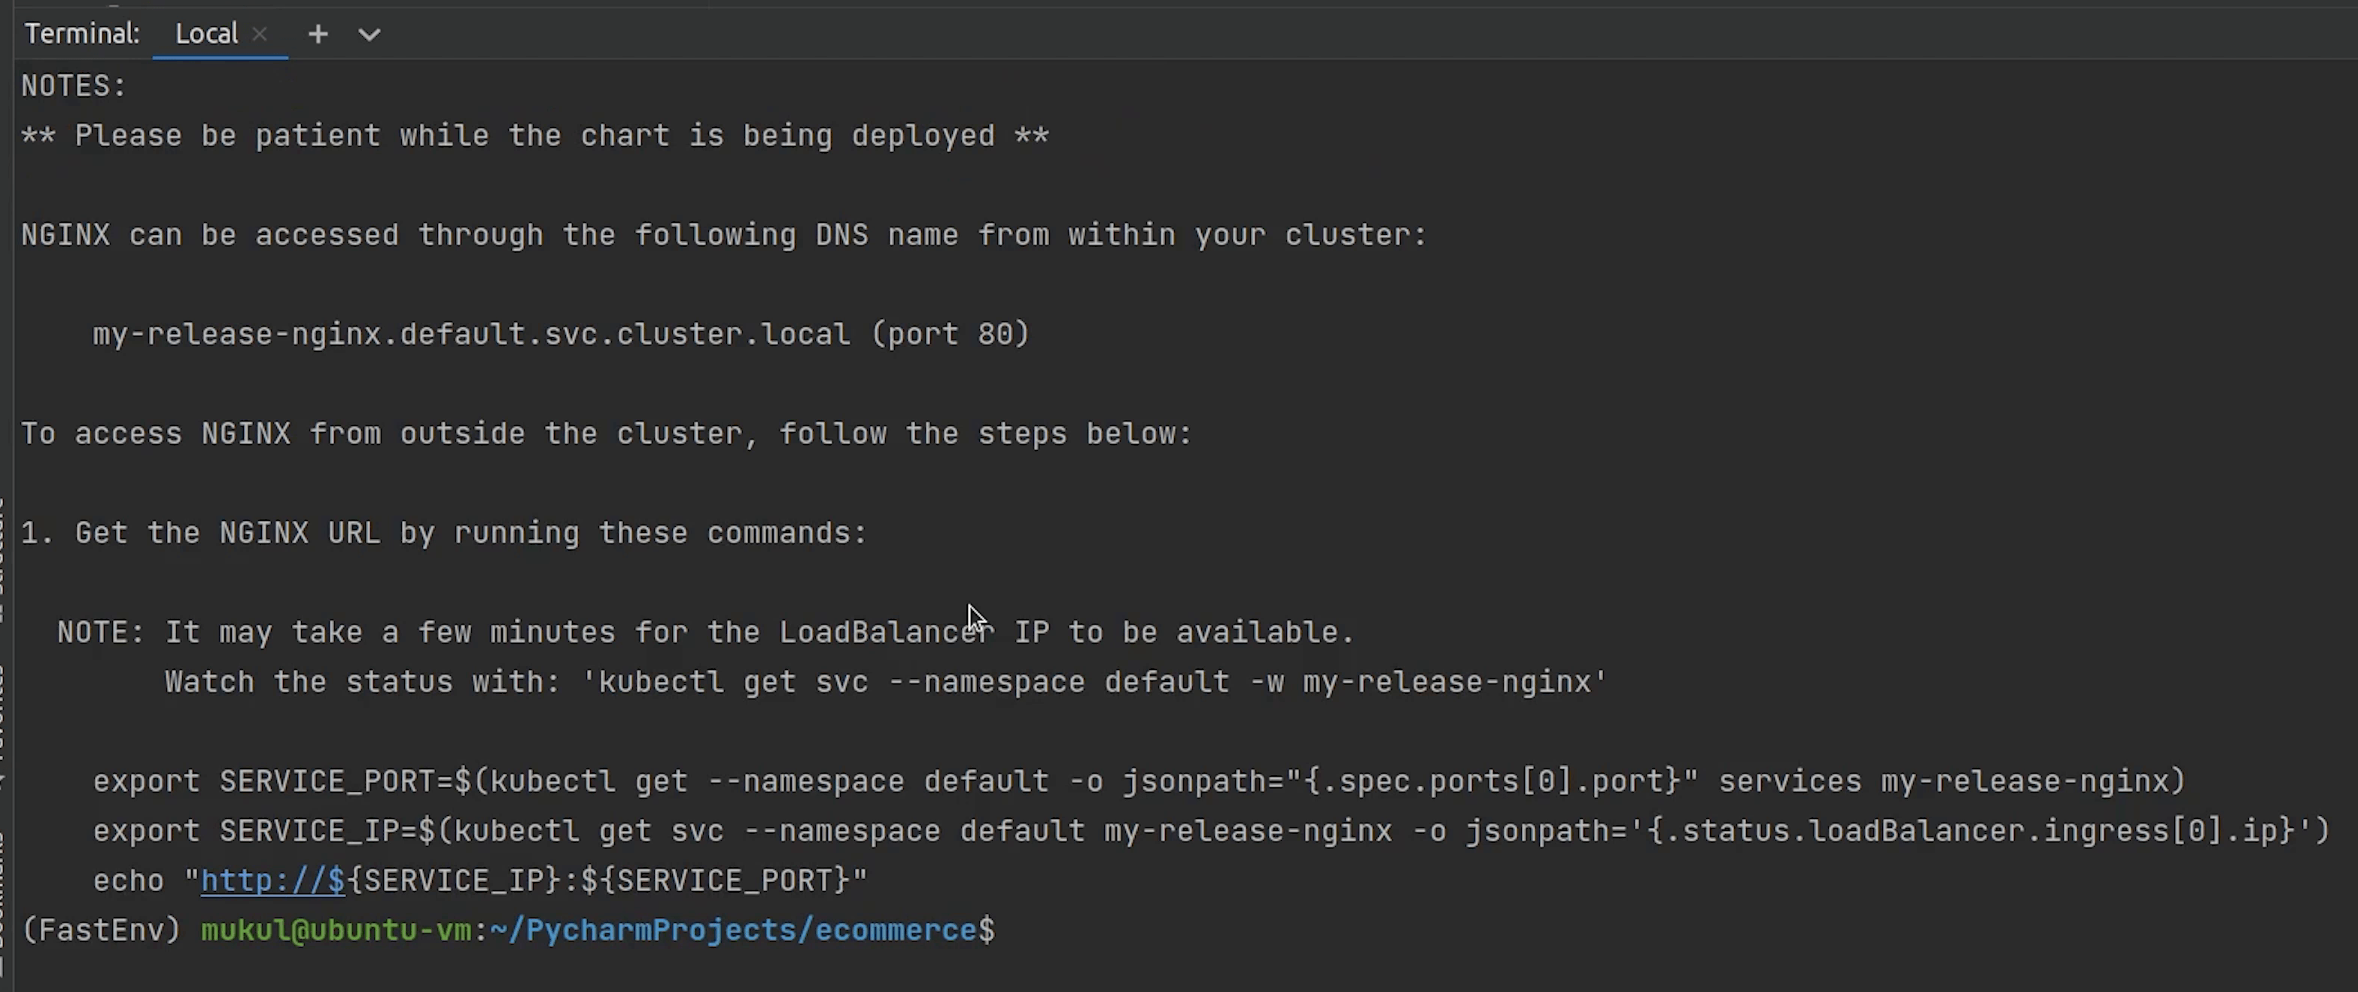Click the ~/PycharmProjects/ecommerce path in prompt

pos(732,931)
